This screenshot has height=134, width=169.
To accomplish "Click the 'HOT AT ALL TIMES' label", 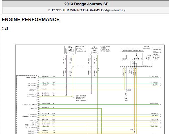I will pos(146,47).
